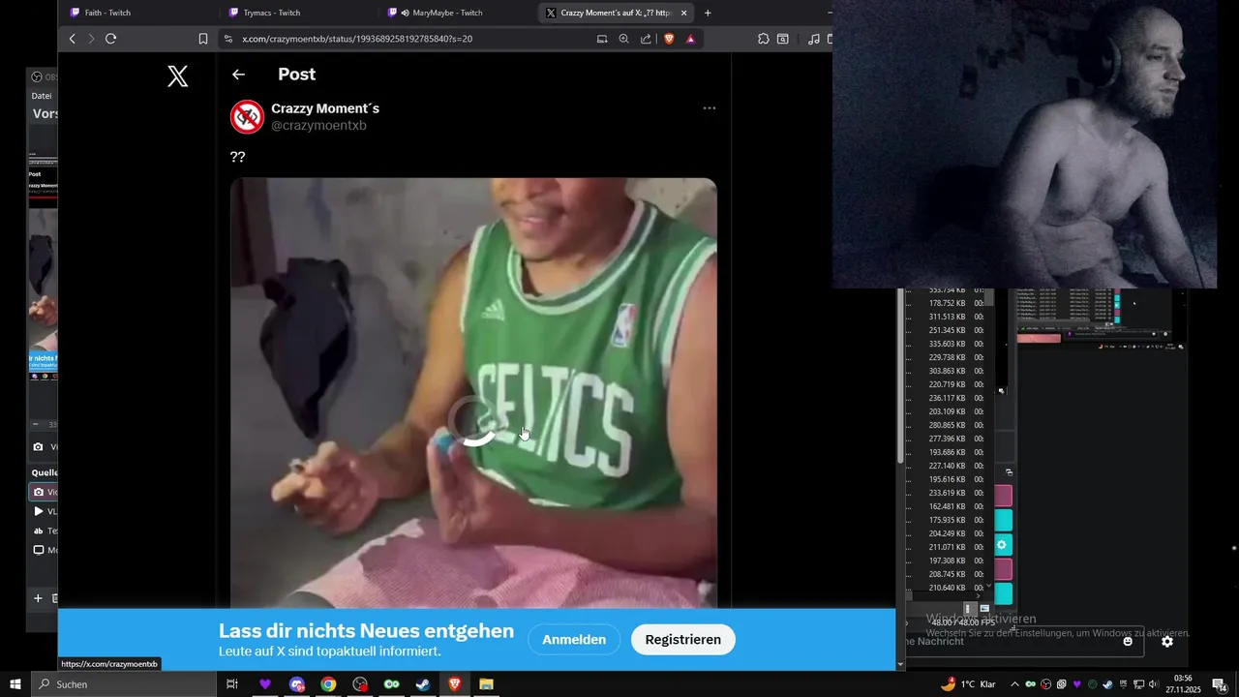Select the text 'ab' source in OBS
The width and height of the screenshot is (1239, 697).
point(44,530)
